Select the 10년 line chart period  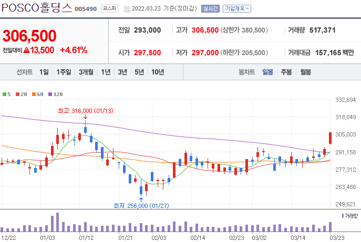pos(158,72)
